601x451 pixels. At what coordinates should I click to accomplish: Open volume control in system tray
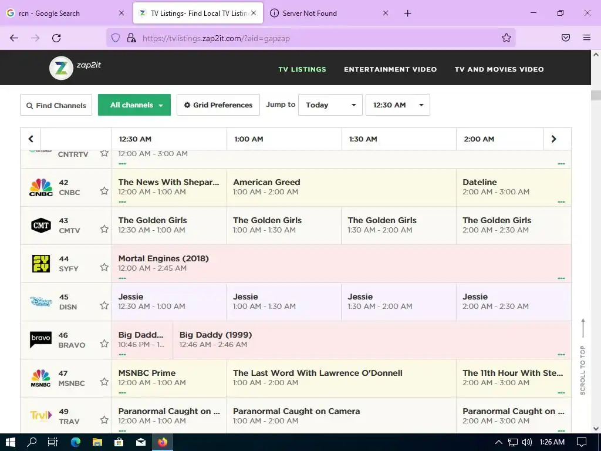coord(527,442)
